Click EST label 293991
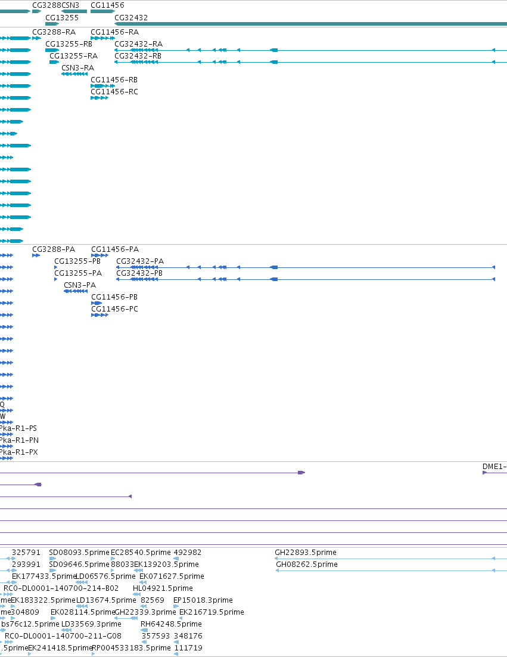This screenshot has height=657, width=507. click(x=26, y=565)
